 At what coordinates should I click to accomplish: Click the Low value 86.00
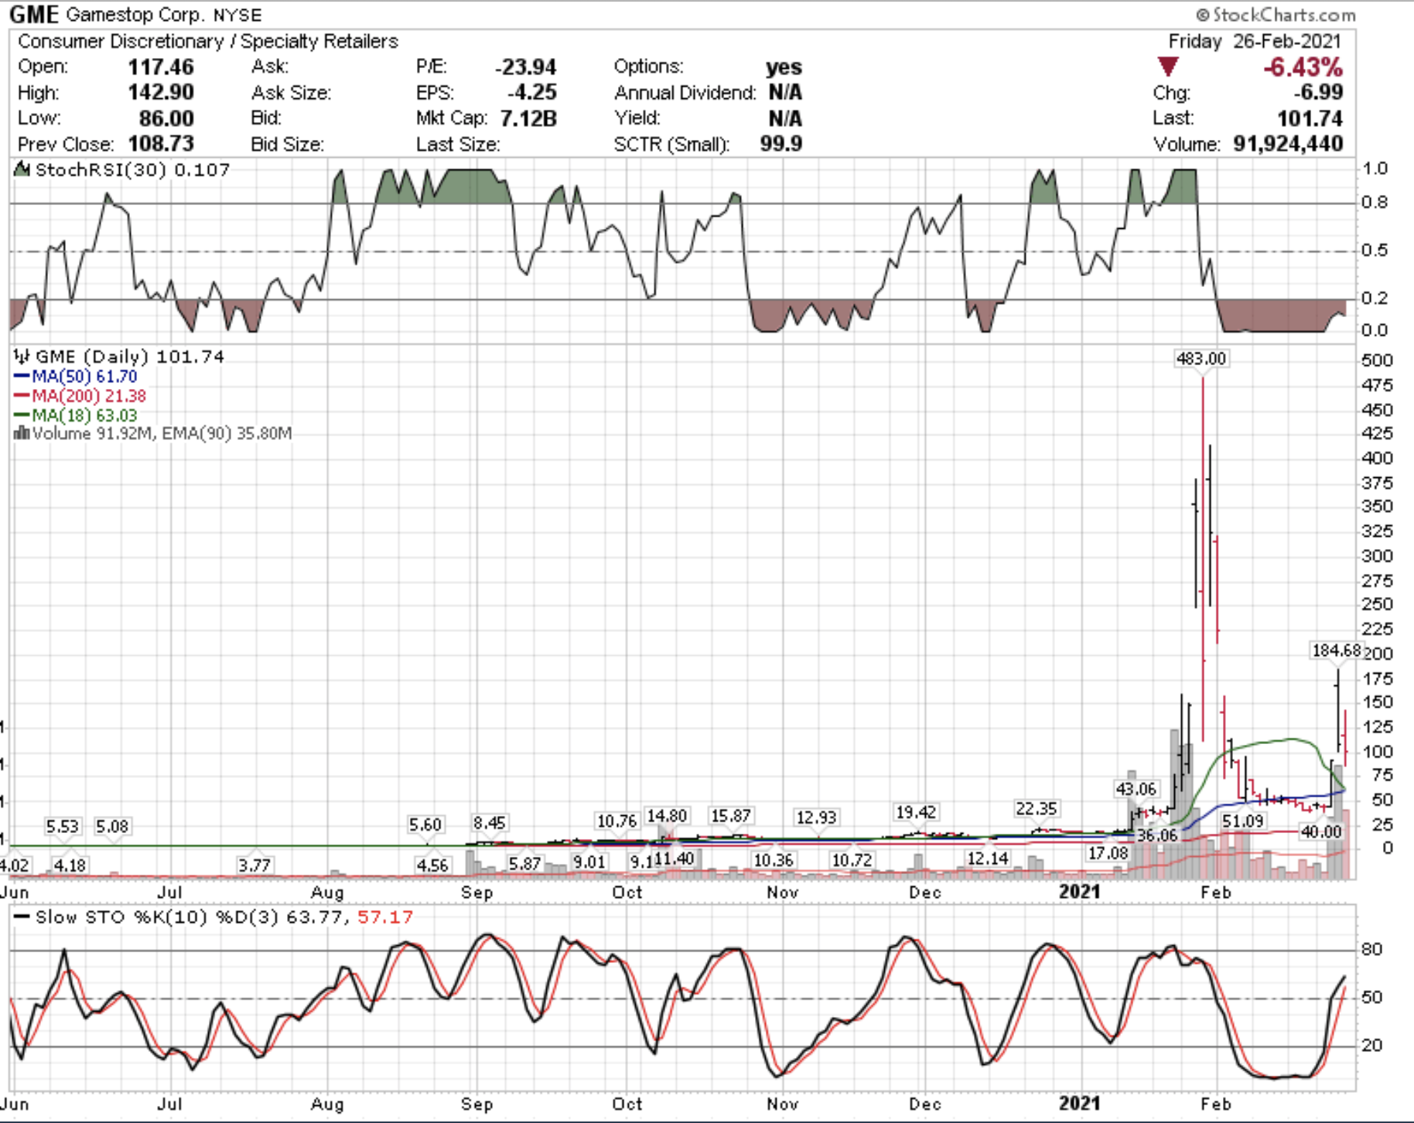pyautogui.click(x=166, y=118)
